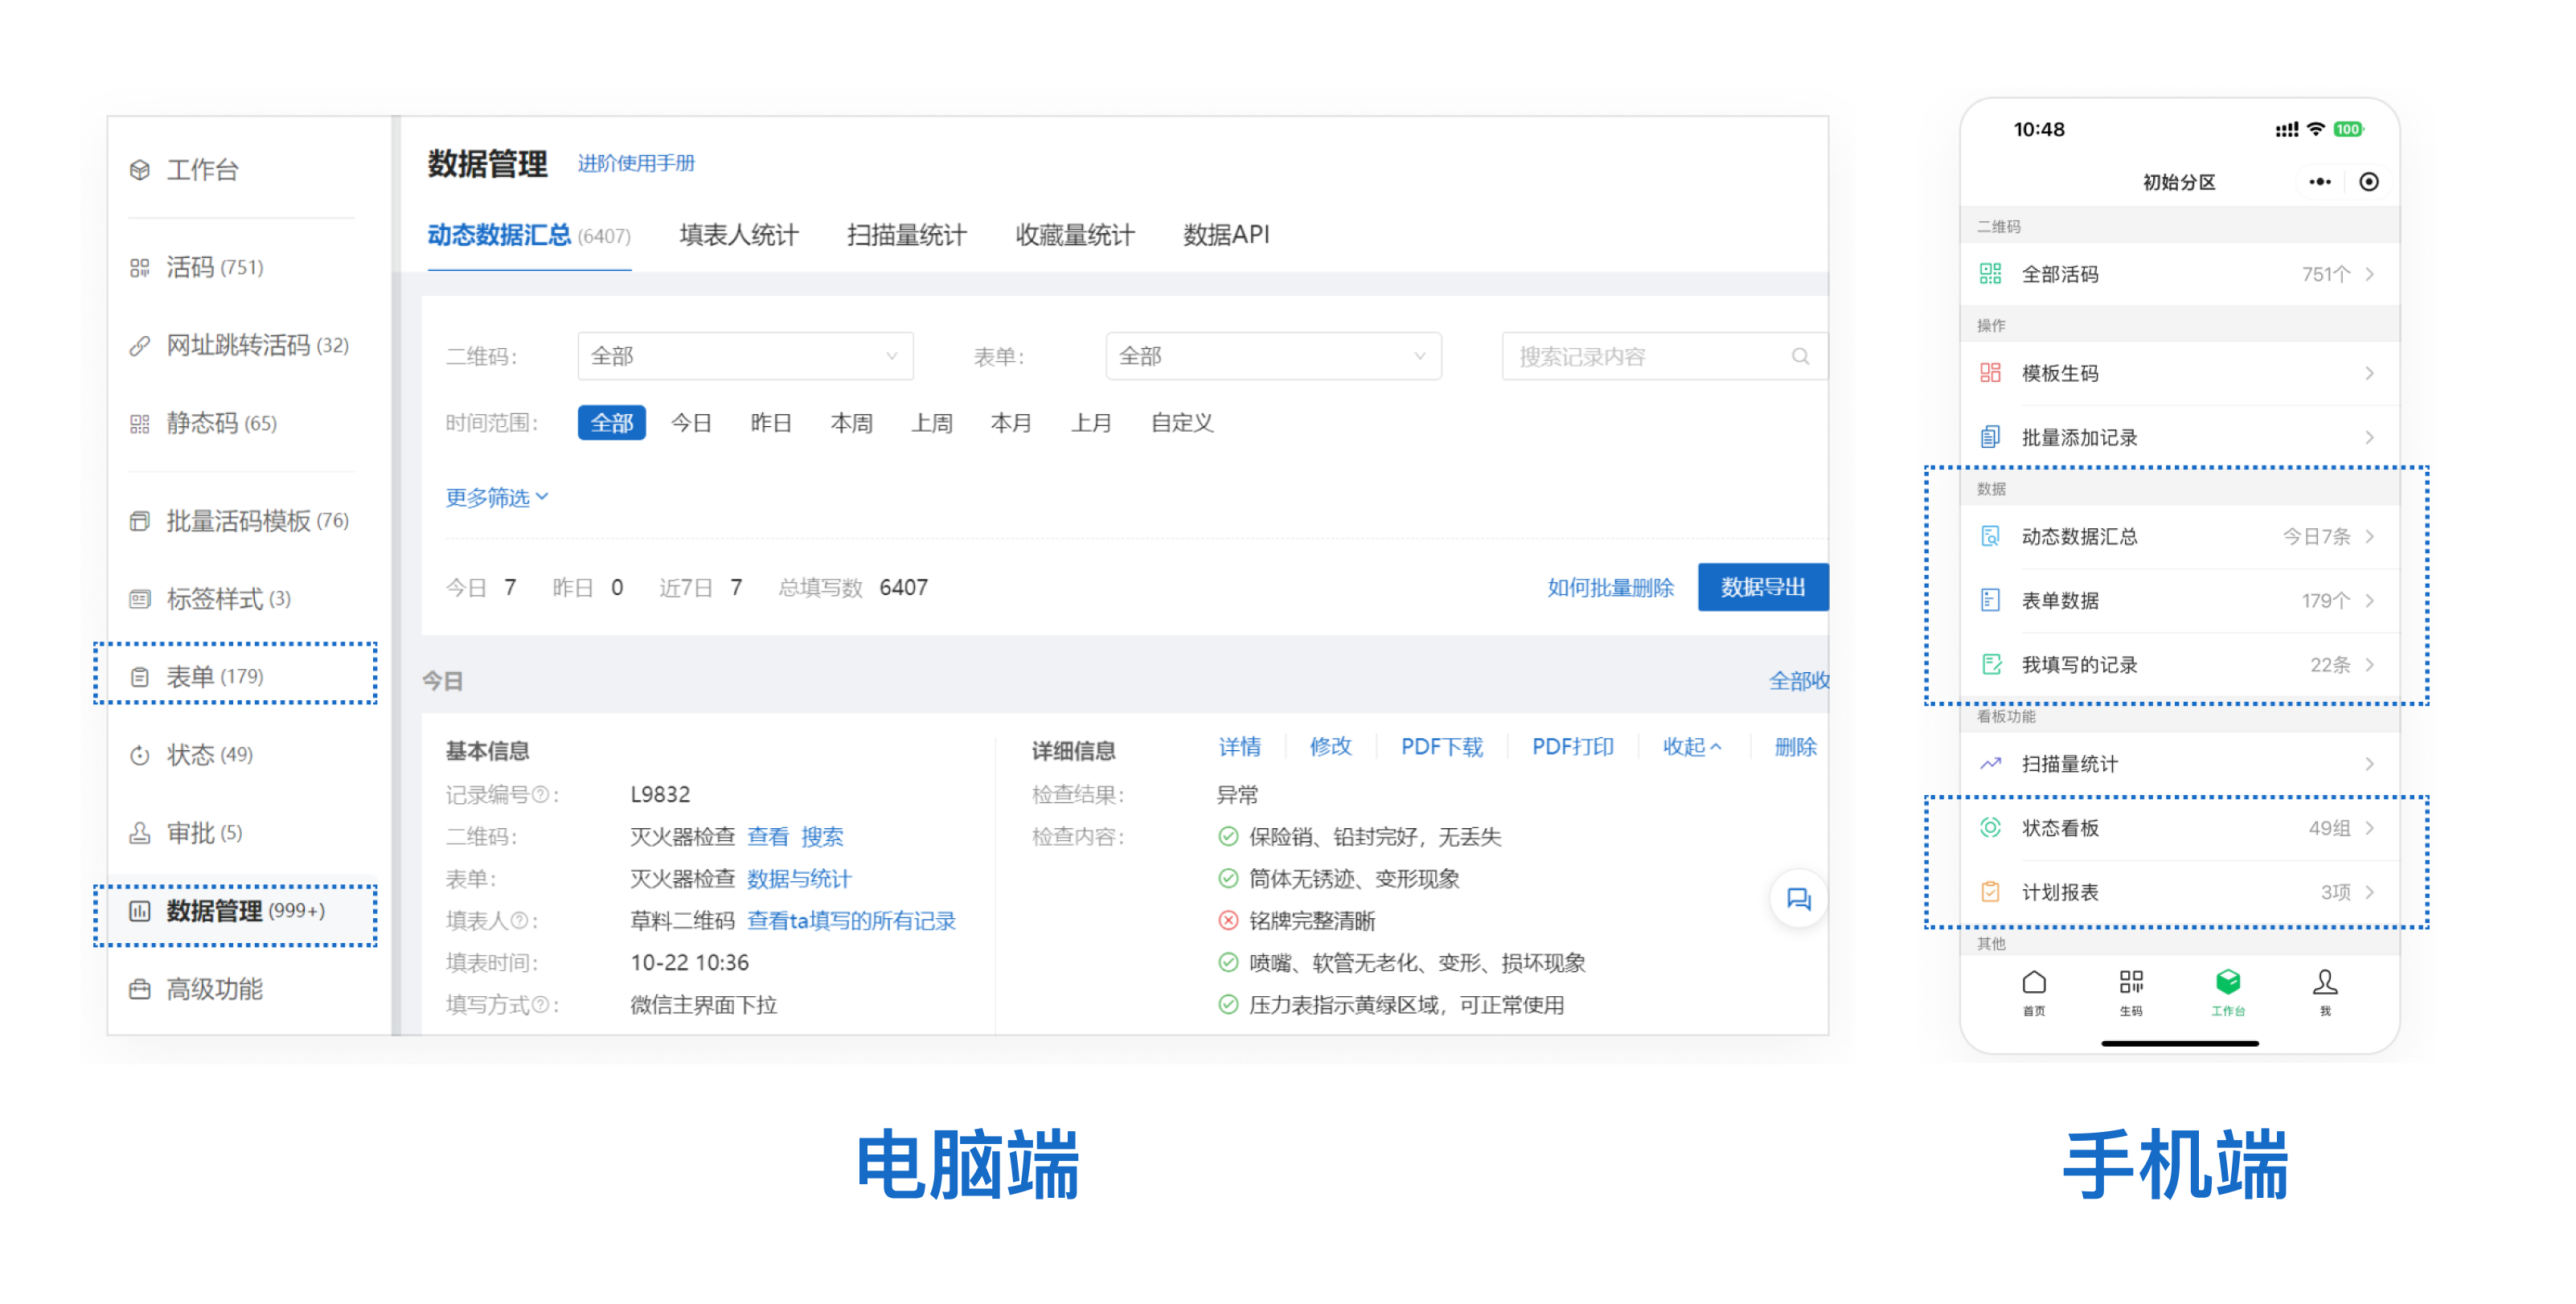Tap the three-dots menu icon on phone
2576x1304 pixels.
tap(2320, 182)
